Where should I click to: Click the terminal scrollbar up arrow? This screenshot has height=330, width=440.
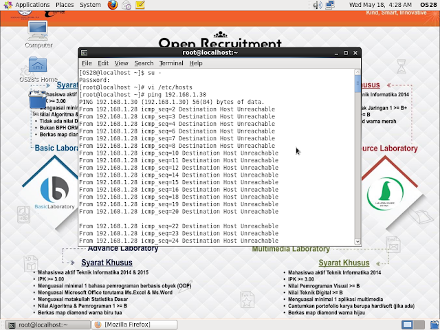pos(357,72)
